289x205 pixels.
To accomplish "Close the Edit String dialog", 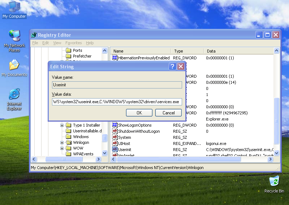I will (181, 66).
